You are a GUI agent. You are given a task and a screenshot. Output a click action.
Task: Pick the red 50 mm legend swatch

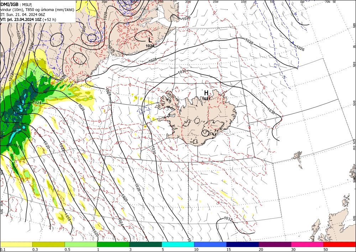(340, 244)
